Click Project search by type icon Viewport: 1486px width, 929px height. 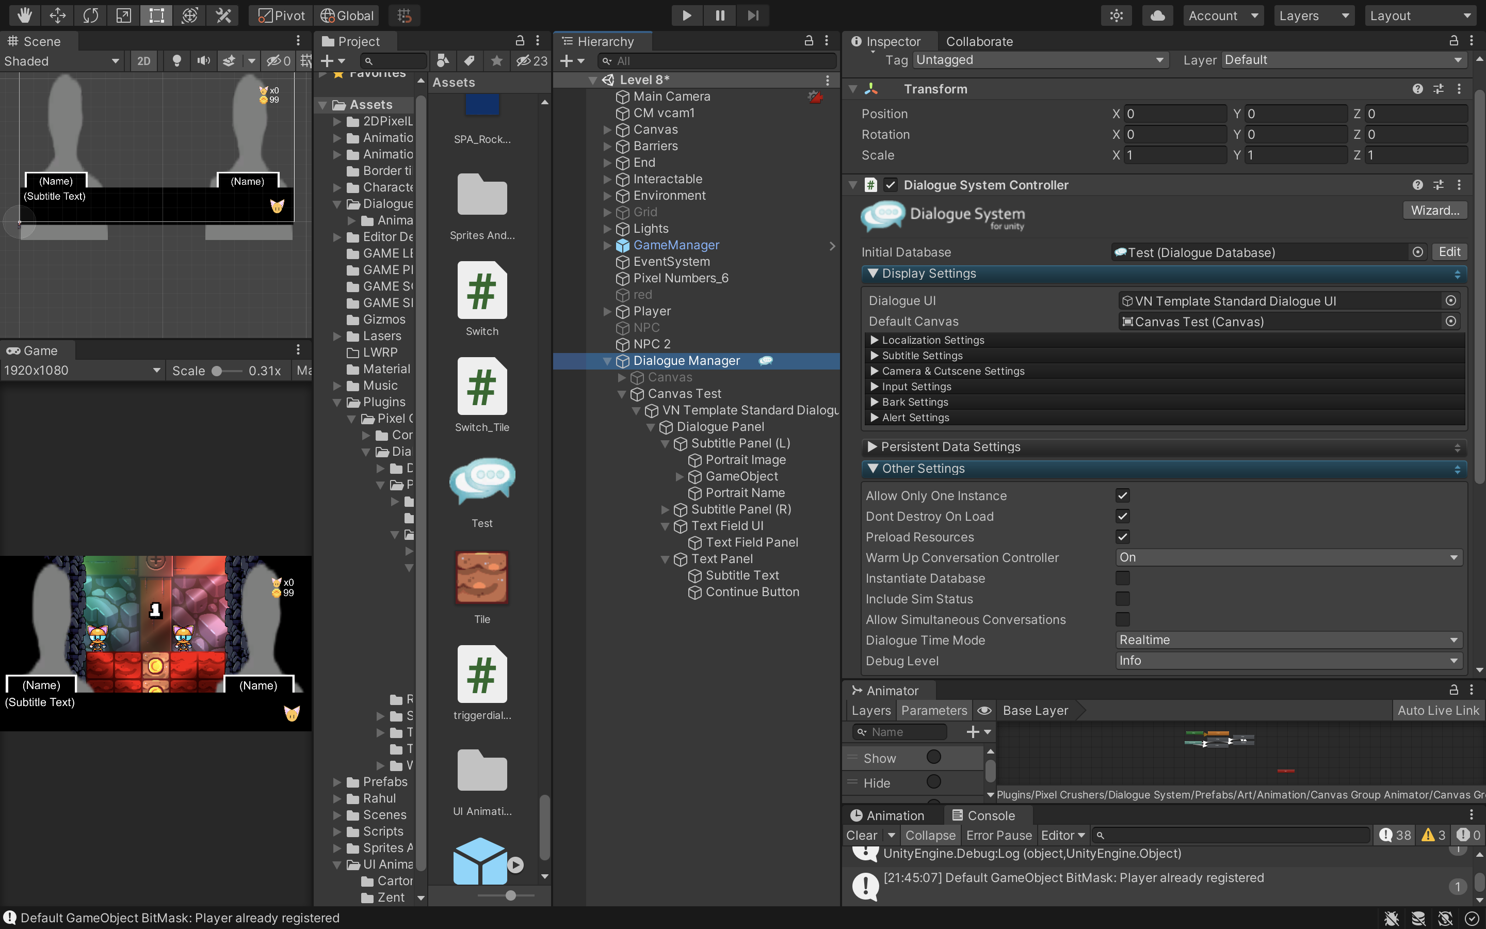[x=443, y=61]
